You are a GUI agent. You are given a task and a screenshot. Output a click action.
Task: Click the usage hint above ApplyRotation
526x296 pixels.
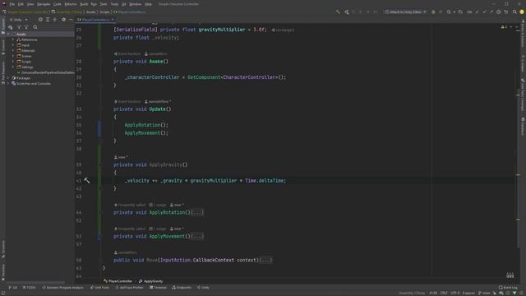158,205
